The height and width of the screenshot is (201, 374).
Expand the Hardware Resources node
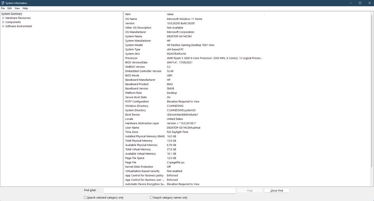coord(3,18)
